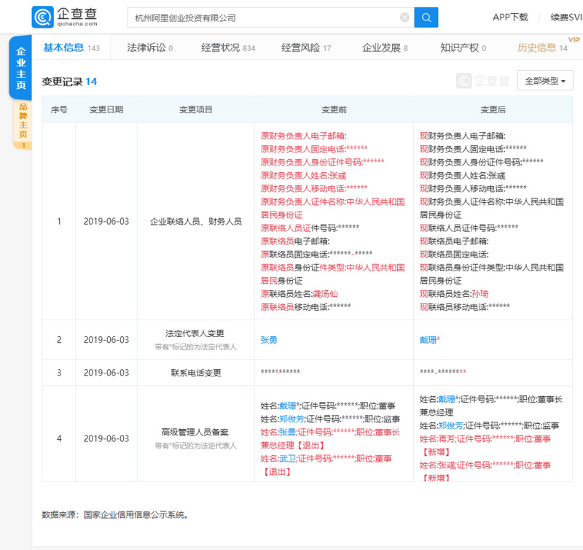The height and width of the screenshot is (550, 583).
Task: Click the company name search input field
Action: tap(262, 18)
